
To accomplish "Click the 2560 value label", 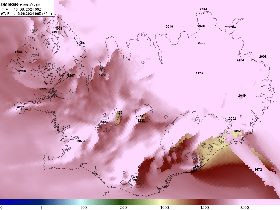I will [x=198, y=167].
